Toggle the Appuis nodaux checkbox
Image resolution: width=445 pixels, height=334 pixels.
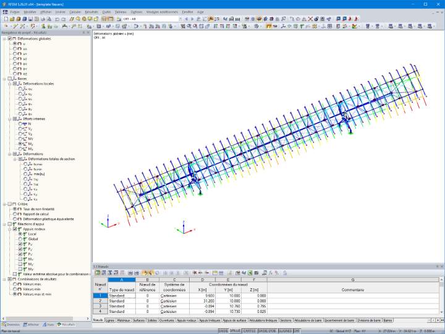click(15, 229)
